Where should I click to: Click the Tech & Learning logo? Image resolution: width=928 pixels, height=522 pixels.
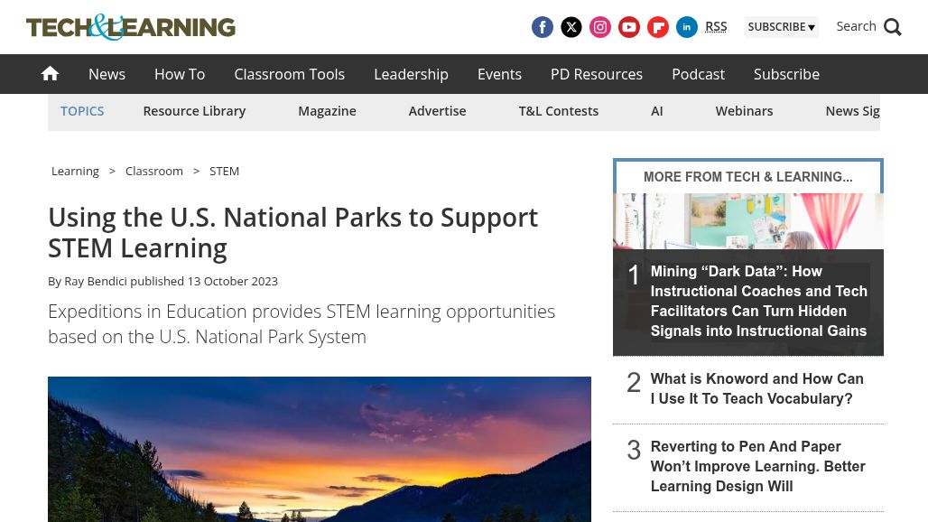click(131, 27)
